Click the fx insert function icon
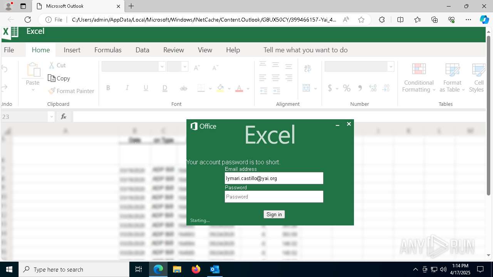The image size is (493, 277). [x=64, y=116]
